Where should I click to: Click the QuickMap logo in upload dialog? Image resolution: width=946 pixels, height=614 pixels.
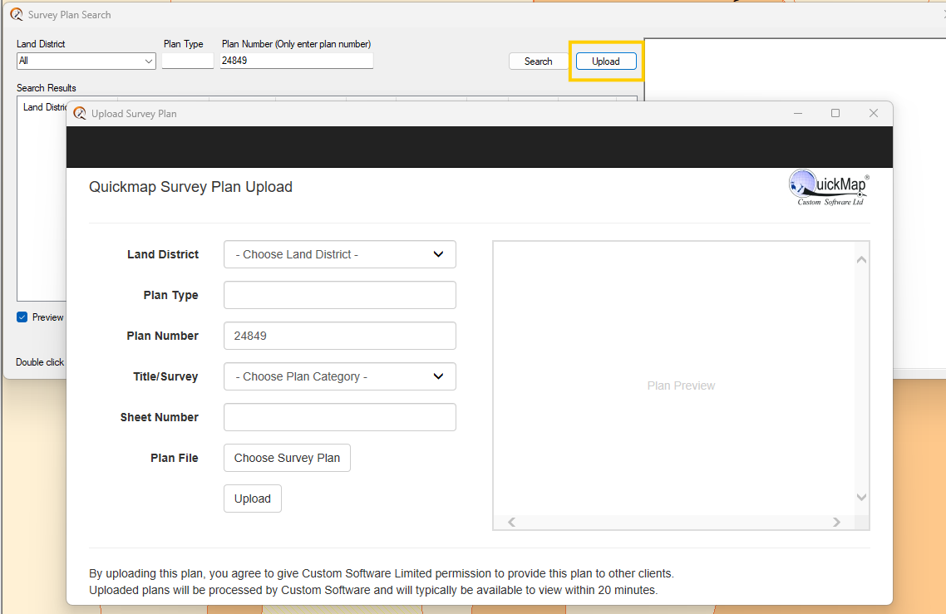(828, 188)
